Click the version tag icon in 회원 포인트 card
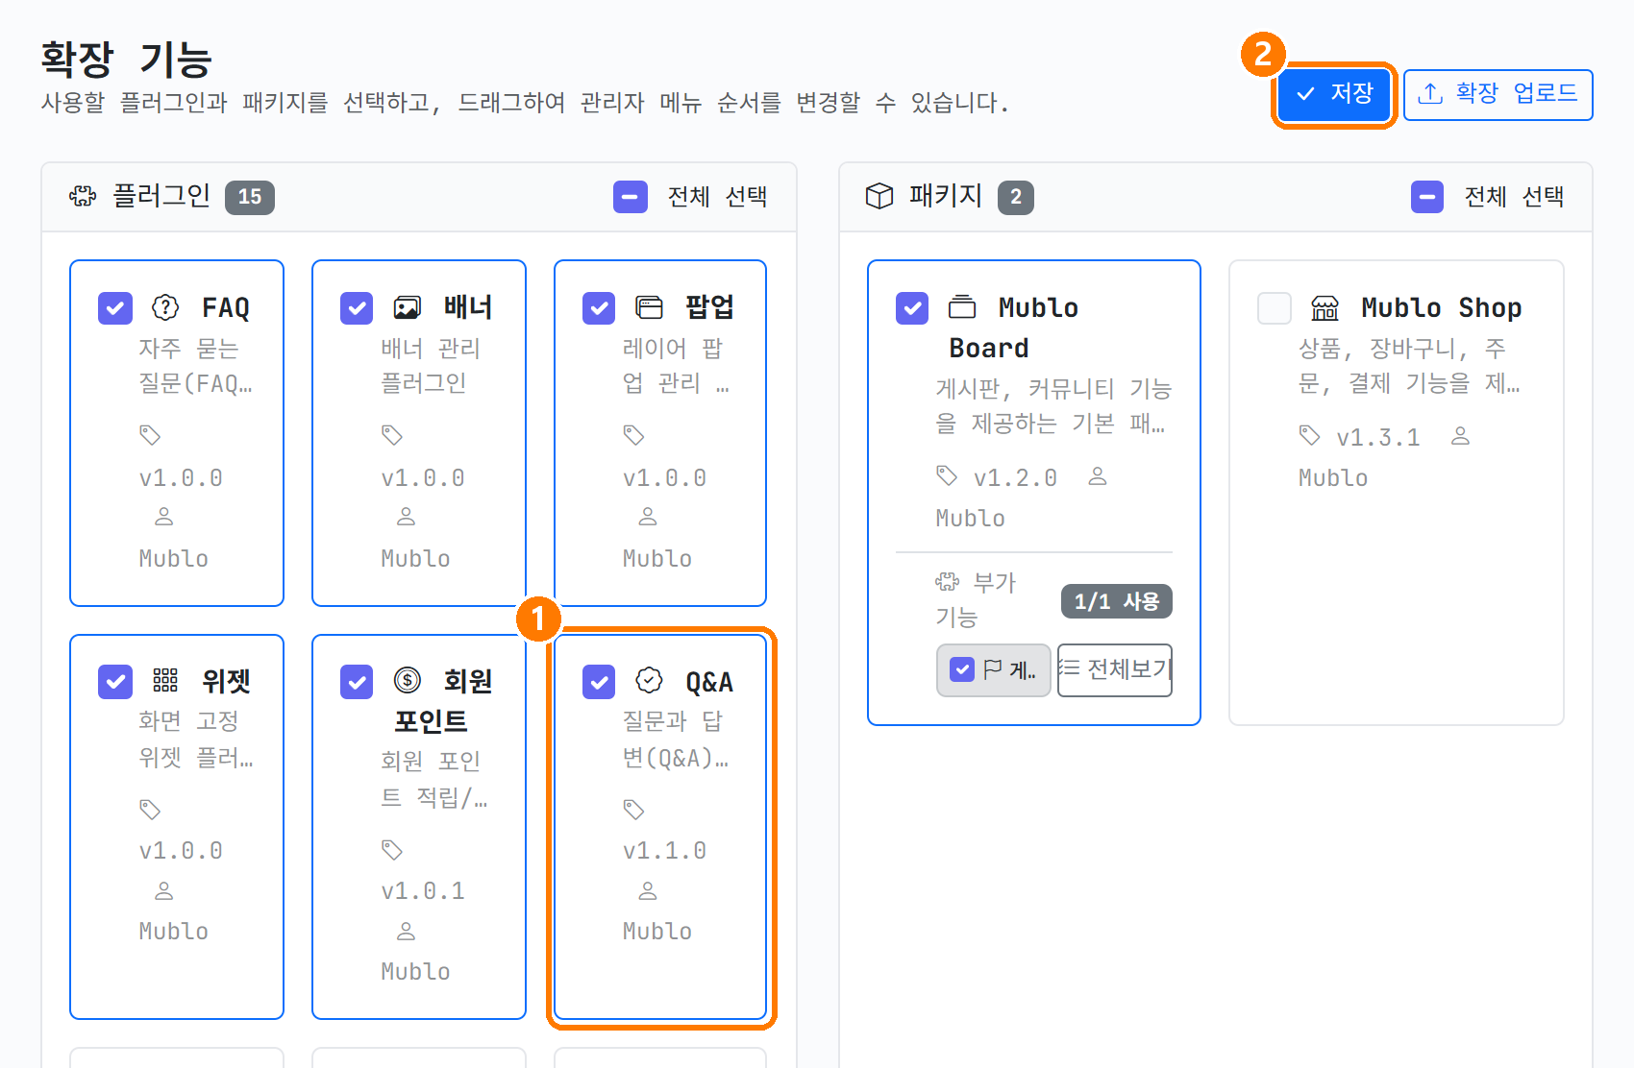This screenshot has height=1068, width=1634. pyautogui.click(x=392, y=850)
